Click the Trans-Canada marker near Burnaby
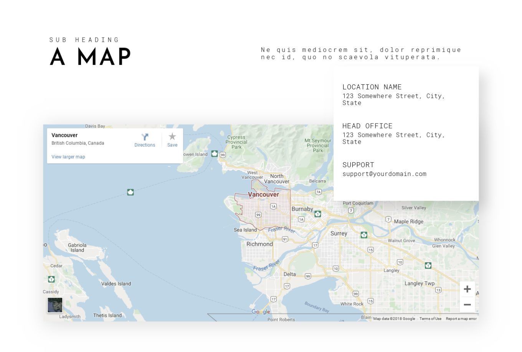 coord(317,214)
